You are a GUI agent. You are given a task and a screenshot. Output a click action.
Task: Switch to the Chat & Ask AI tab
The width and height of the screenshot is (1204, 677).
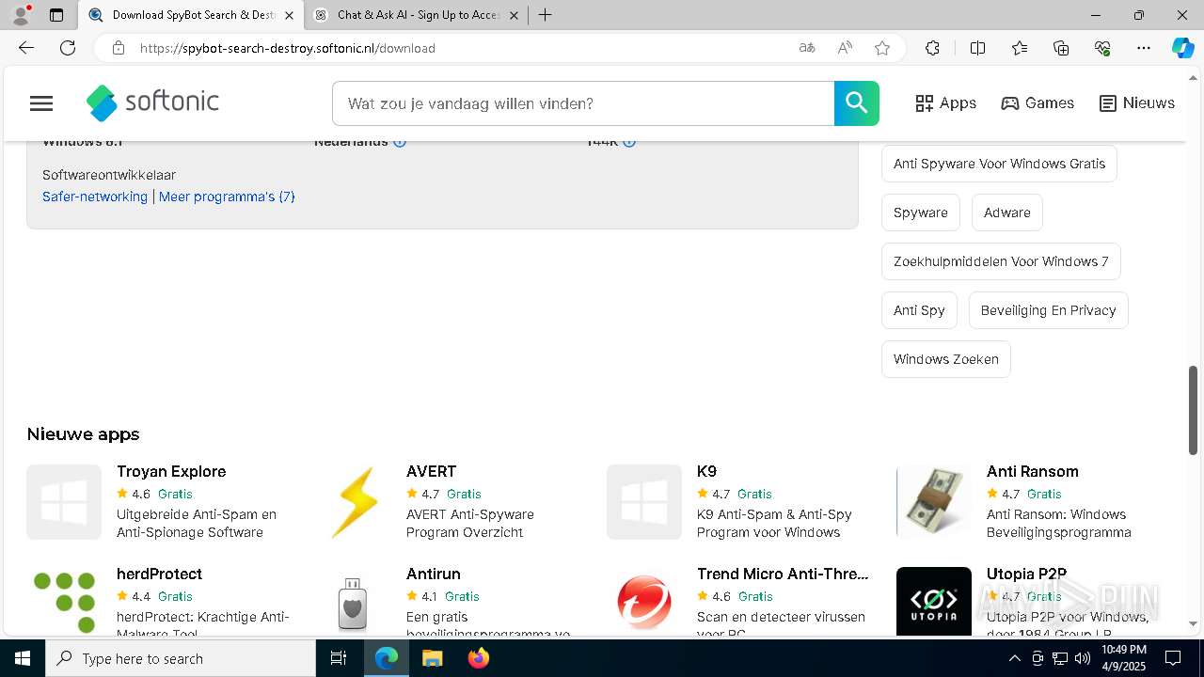419,15
